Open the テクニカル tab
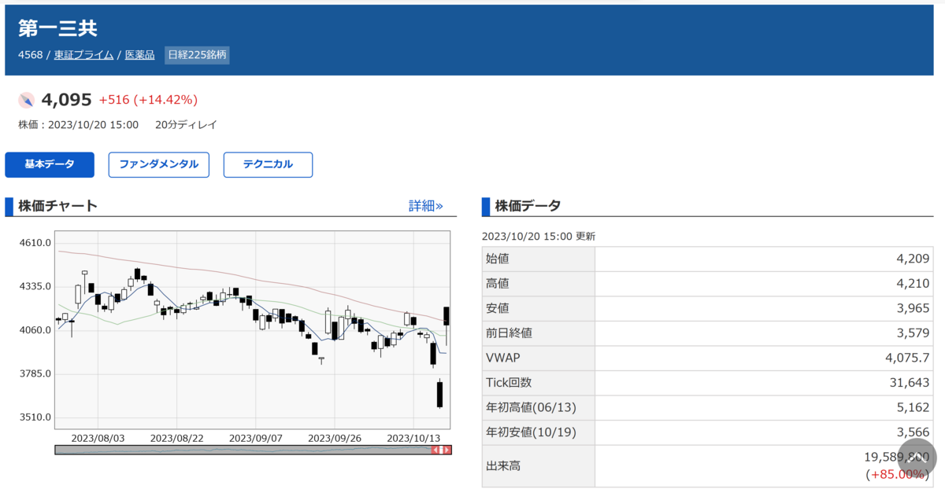Image resolution: width=945 pixels, height=489 pixels. pos(268,164)
